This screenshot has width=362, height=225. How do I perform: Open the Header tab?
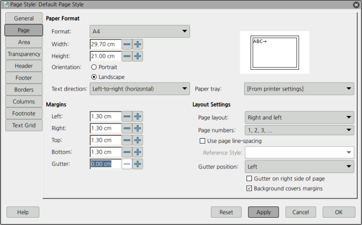point(24,66)
